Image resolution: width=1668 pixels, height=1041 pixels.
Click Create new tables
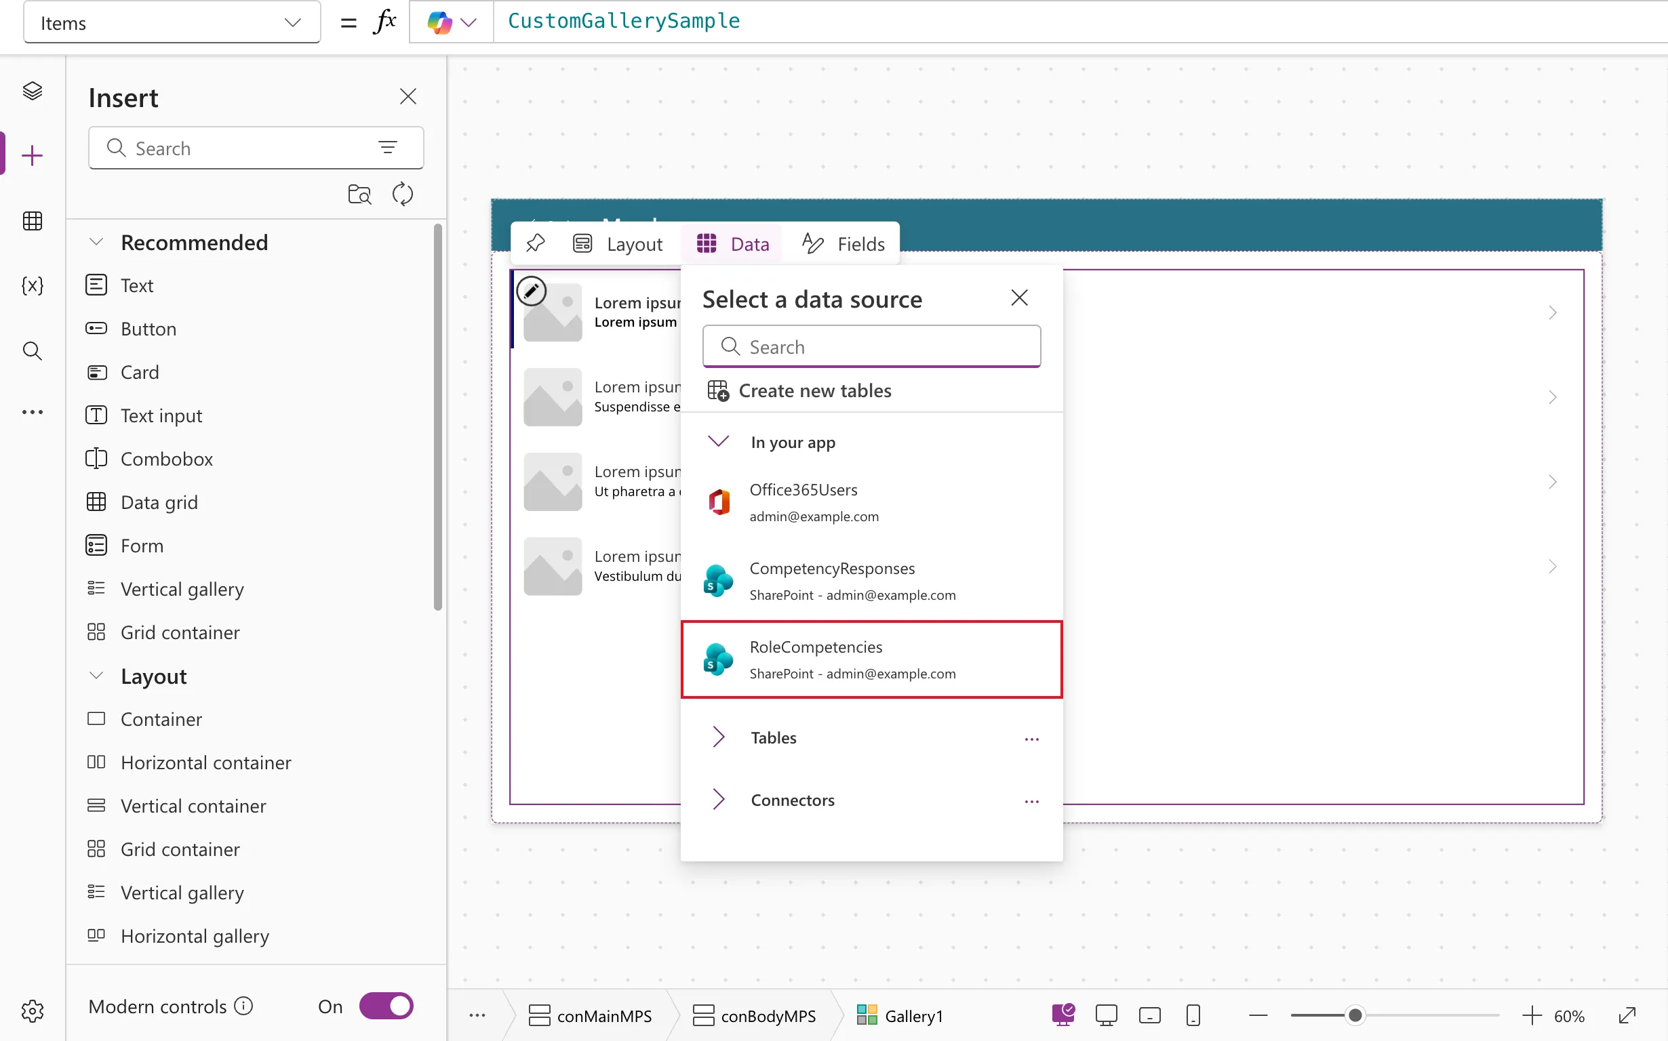[x=799, y=390]
